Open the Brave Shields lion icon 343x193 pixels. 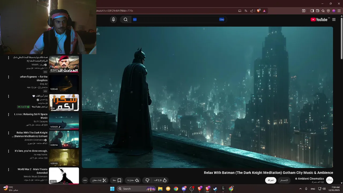coord(258,11)
